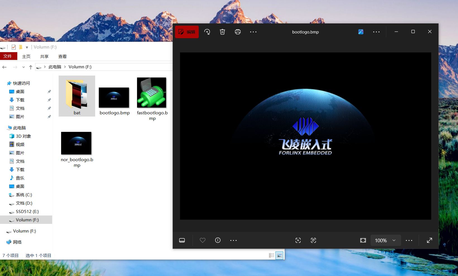This screenshot has width=458, height=276.
Task: Unpin 桌面 using its pin icon
Action: click(x=49, y=92)
